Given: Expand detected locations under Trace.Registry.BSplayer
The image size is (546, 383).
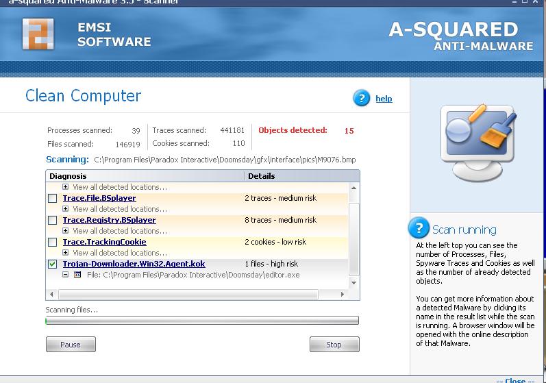Looking at the screenshot, I should (66, 231).
